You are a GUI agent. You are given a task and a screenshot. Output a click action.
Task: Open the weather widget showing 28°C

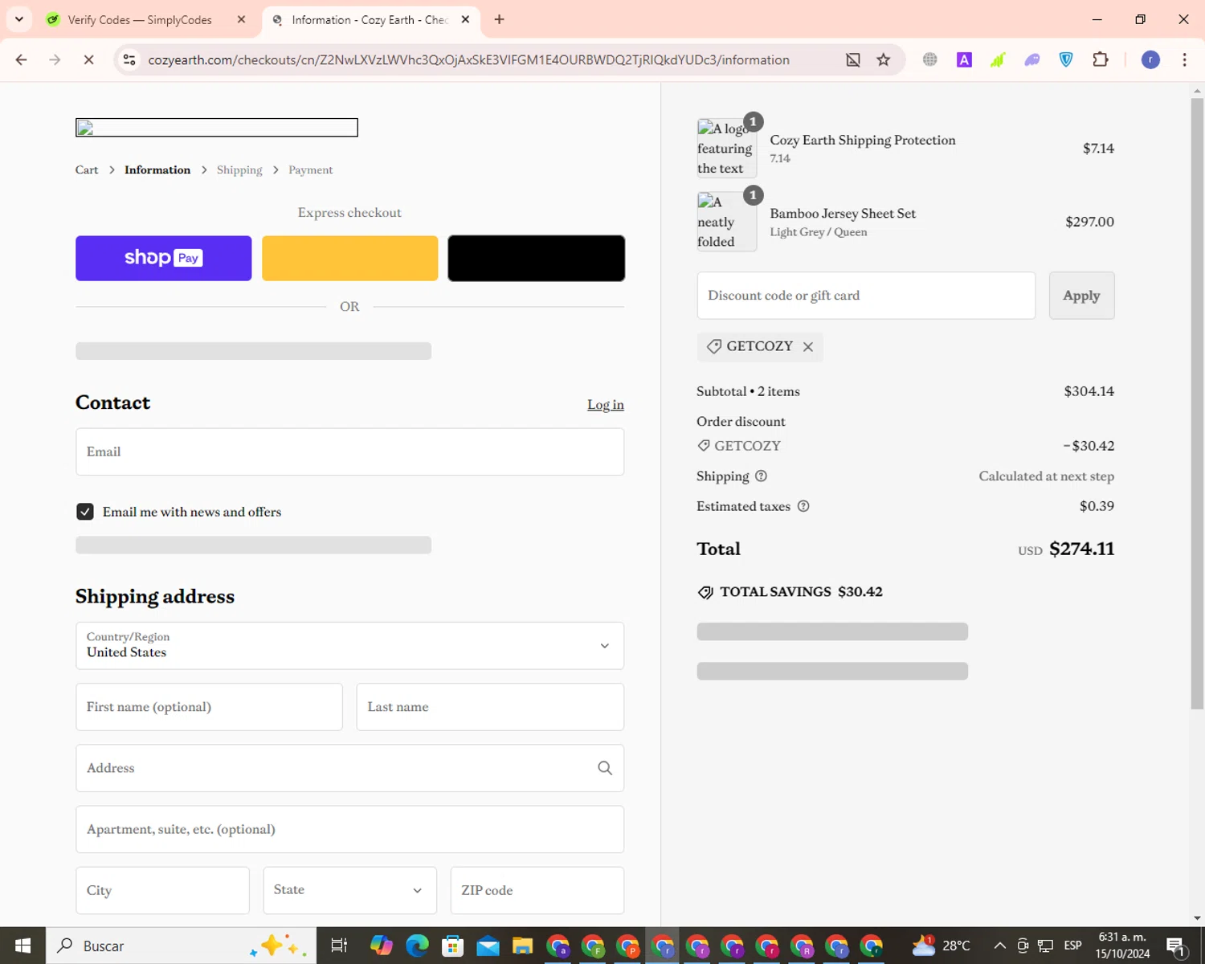pyautogui.click(x=942, y=946)
